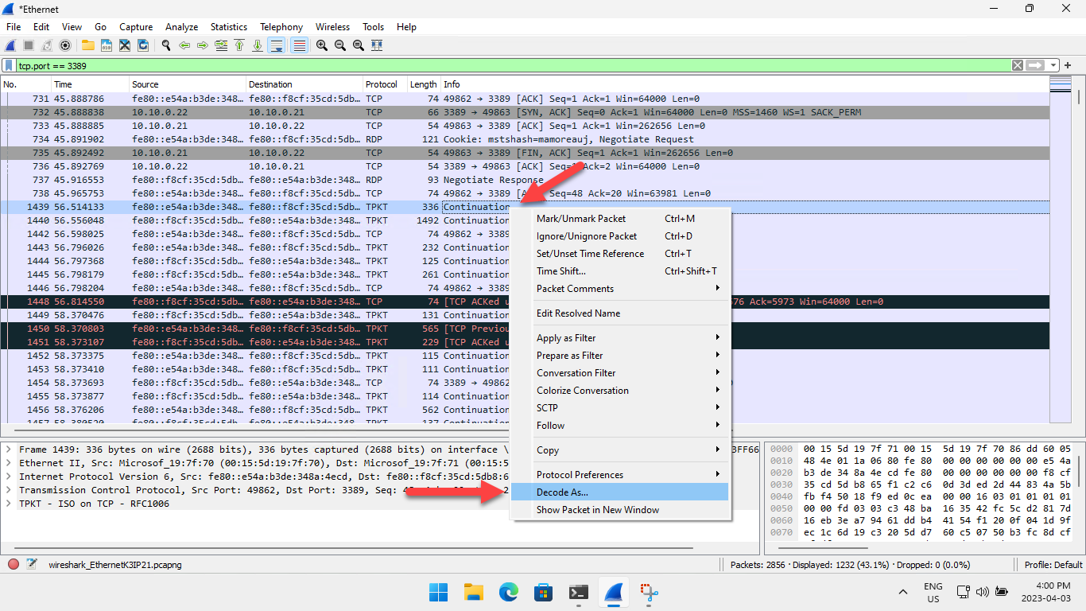The image size is (1086, 611).
Task: Sort by the Protocol column header
Action: pyautogui.click(x=385, y=84)
